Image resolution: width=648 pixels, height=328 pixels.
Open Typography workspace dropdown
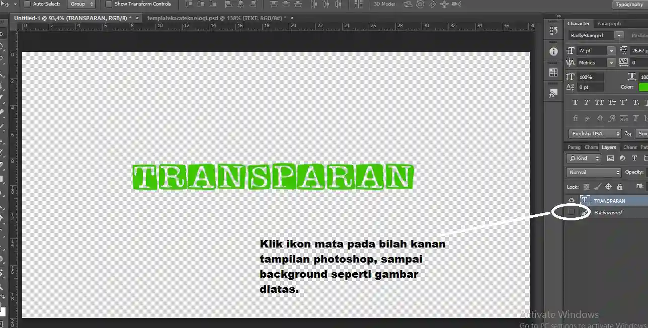(629, 5)
